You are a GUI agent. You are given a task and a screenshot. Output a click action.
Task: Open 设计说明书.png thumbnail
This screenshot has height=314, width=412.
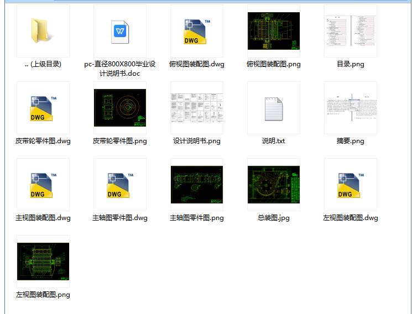197,108
